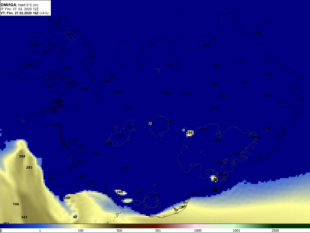Click the 269 value label
This screenshot has height=233, width=310.
click(x=120, y=192)
